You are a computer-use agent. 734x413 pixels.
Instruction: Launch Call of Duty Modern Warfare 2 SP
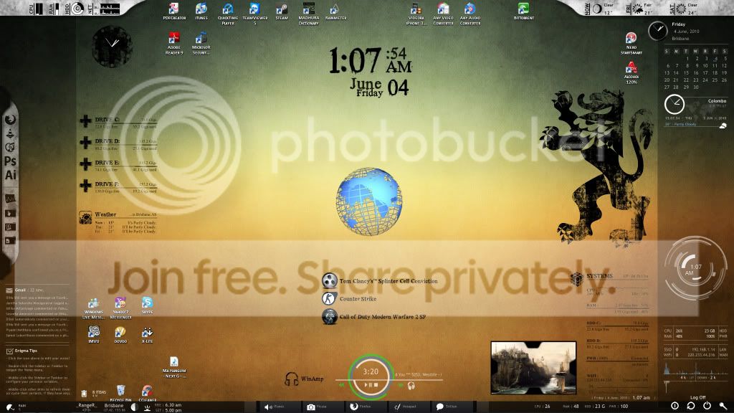pyautogui.click(x=374, y=317)
